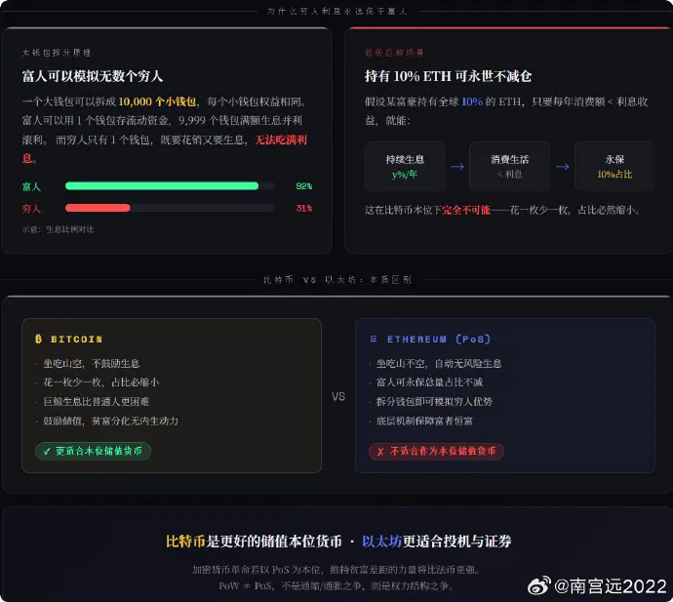Click the red label 超级巨鲸场景
The width and height of the screenshot is (673, 602).
(394, 53)
